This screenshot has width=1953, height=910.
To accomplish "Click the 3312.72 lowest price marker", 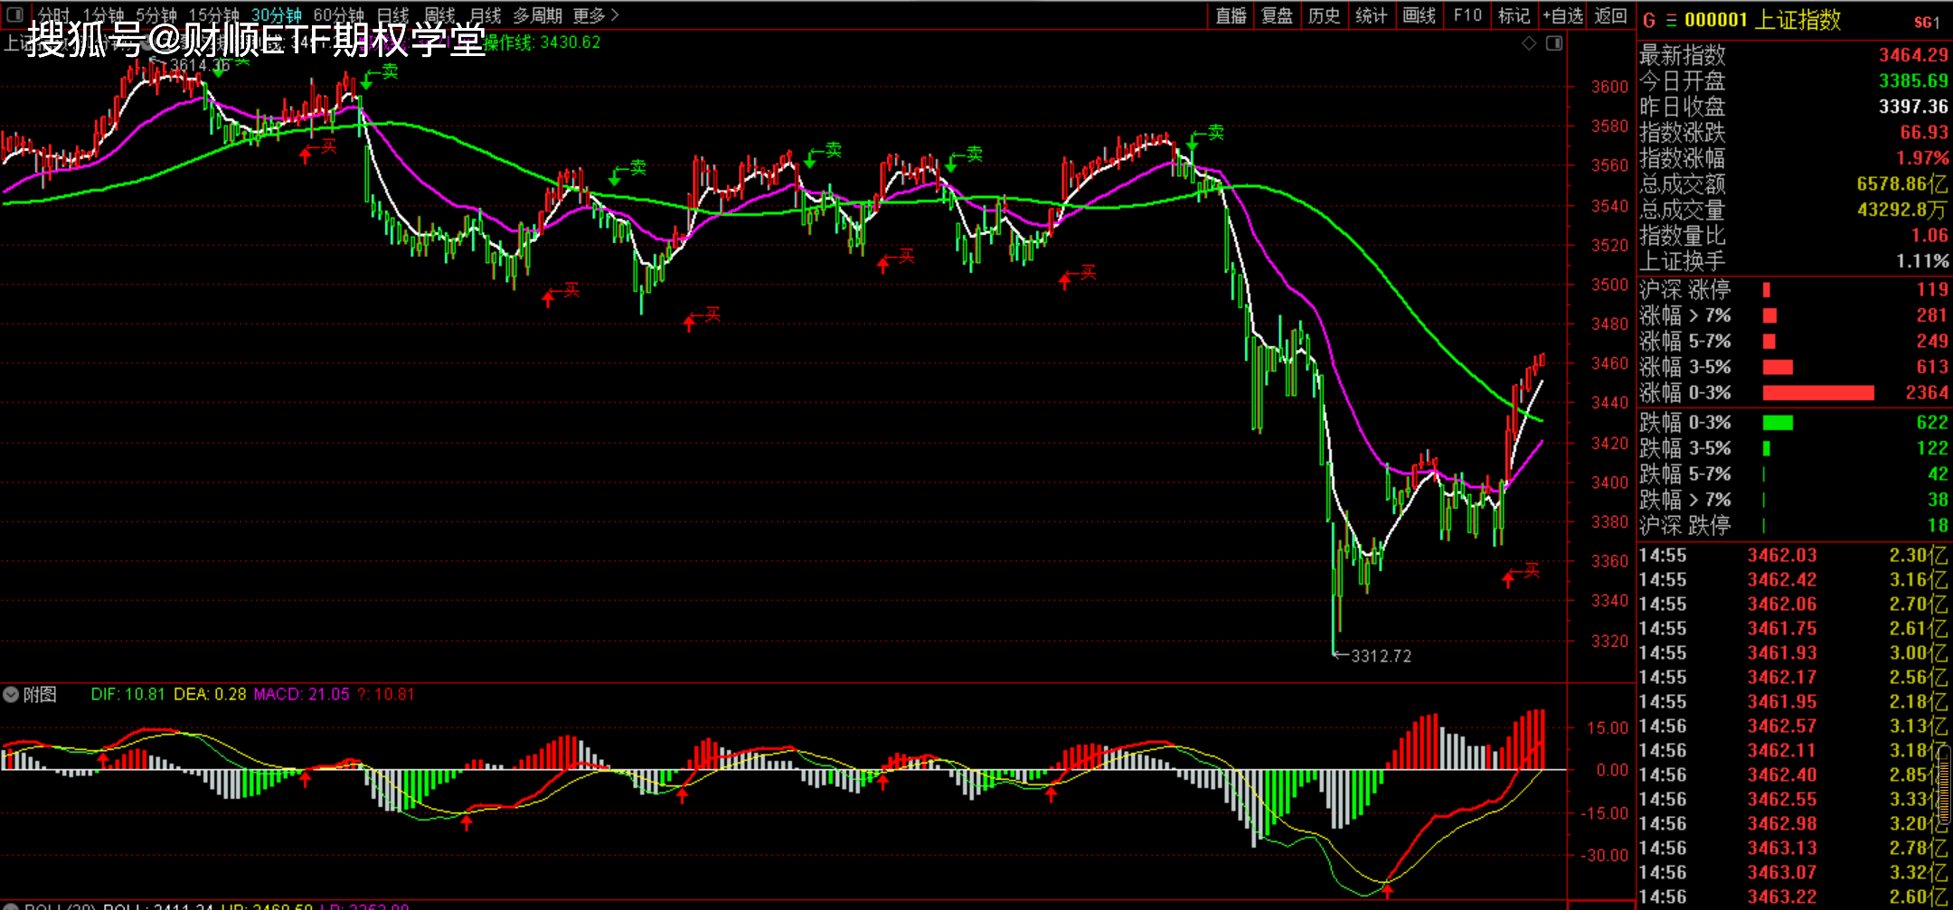I will [x=1380, y=656].
